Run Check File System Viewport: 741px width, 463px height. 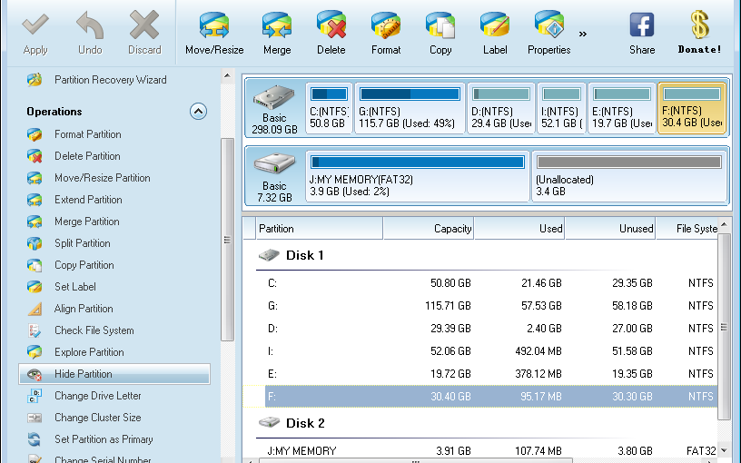pos(80,330)
